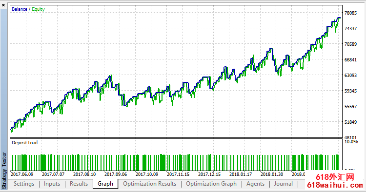The image size is (366, 192).
Task: Click the 2017.06.09 date marker
Action: 22,174
